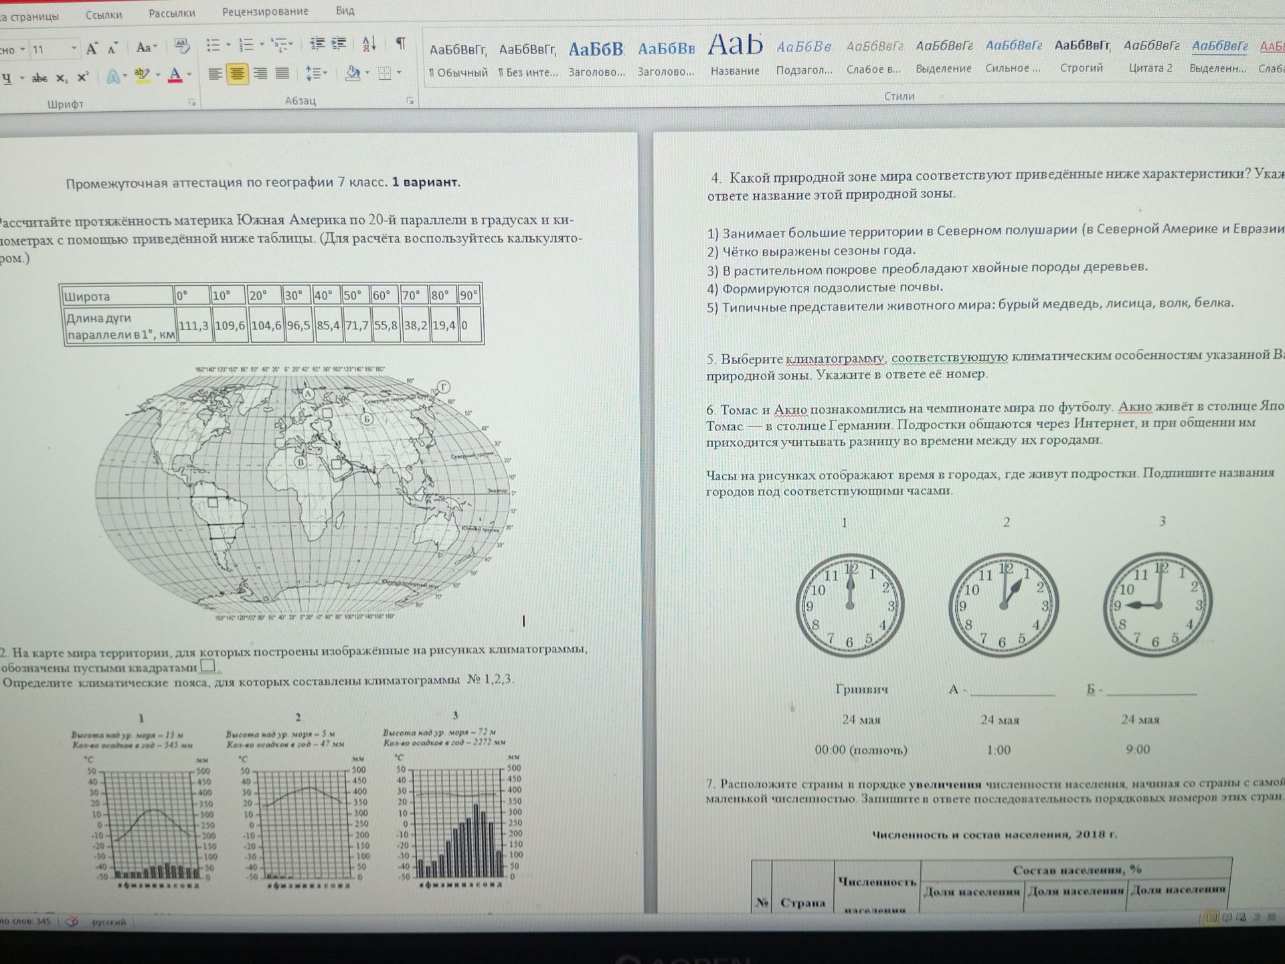
Task: Apply the Название style
Action: click(735, 55)
